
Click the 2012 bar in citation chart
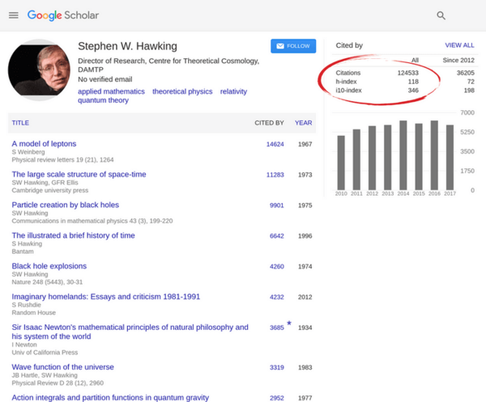(372, 158)
